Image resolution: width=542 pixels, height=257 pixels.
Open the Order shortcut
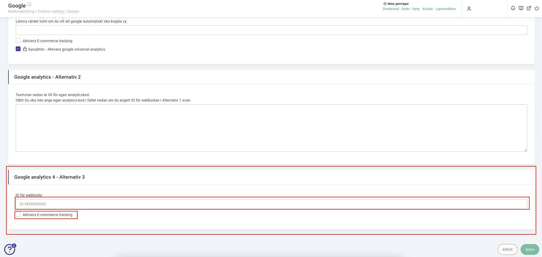click(x=406, y=9)
